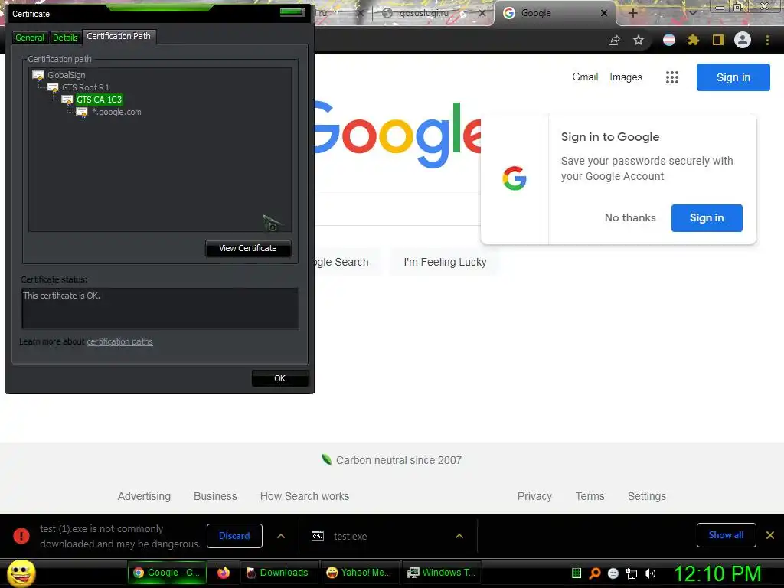784x588 pixels.
Task: Open the smiley Start button
Action: click(x=21, y=573)
